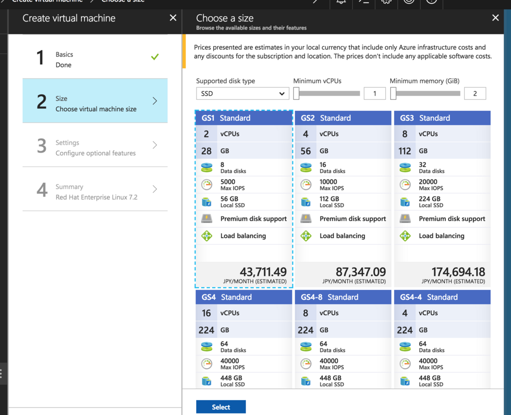Click the GS2 price 87,347.09
Image resolution: width=511 pixels, height=415 pixels.
click(361, 272)
